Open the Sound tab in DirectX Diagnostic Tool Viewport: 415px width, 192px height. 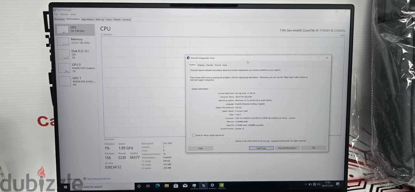[218, 65]
